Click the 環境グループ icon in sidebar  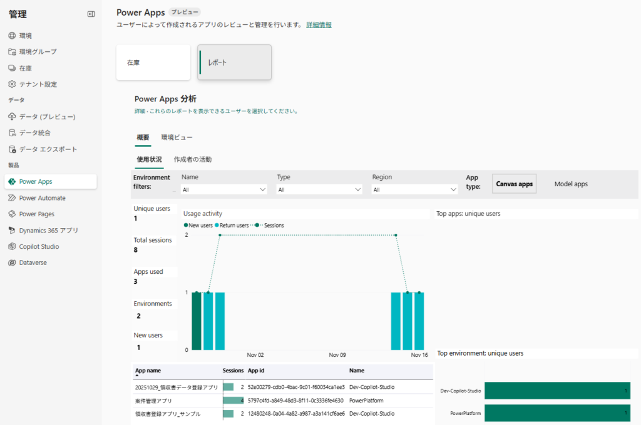coord(12,52)
